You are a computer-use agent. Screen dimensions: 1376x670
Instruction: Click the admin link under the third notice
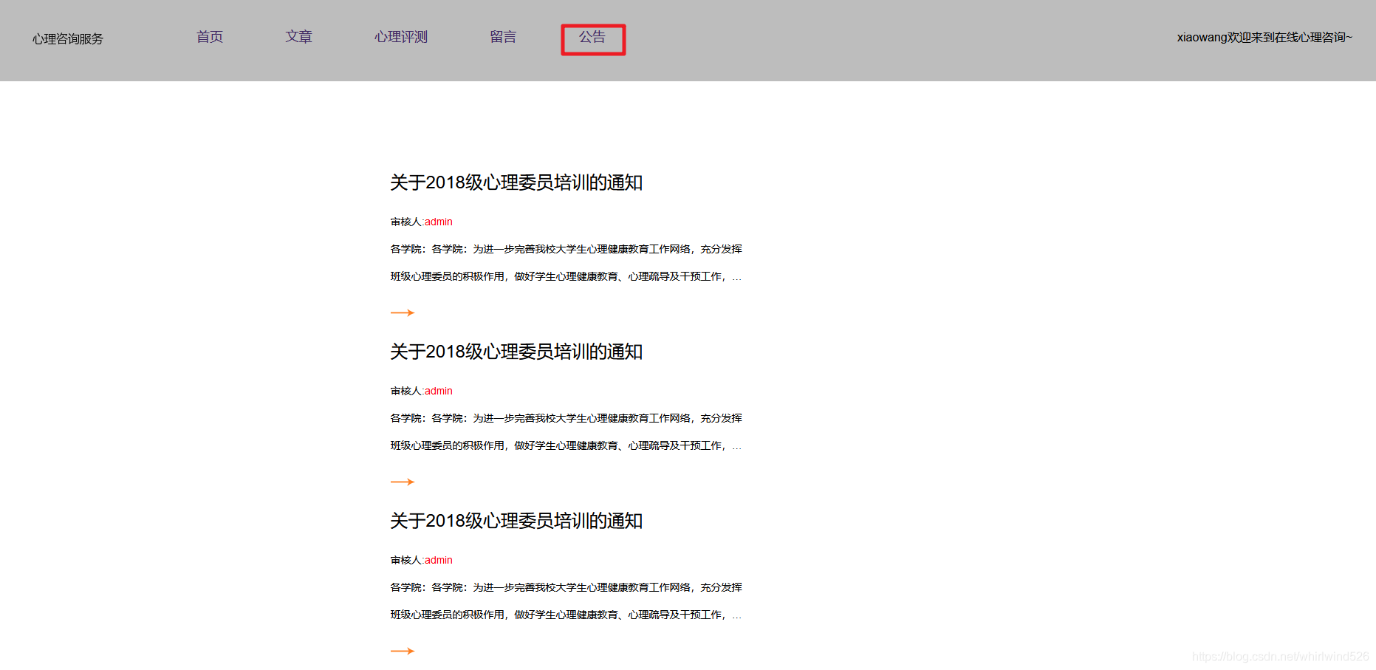[x=439, y=560]
